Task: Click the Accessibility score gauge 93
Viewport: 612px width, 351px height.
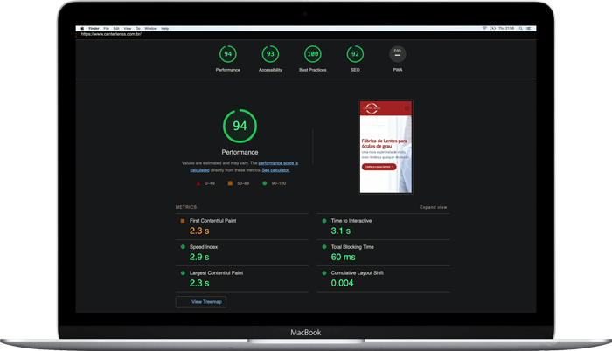Action: click(x=270, y=54)
